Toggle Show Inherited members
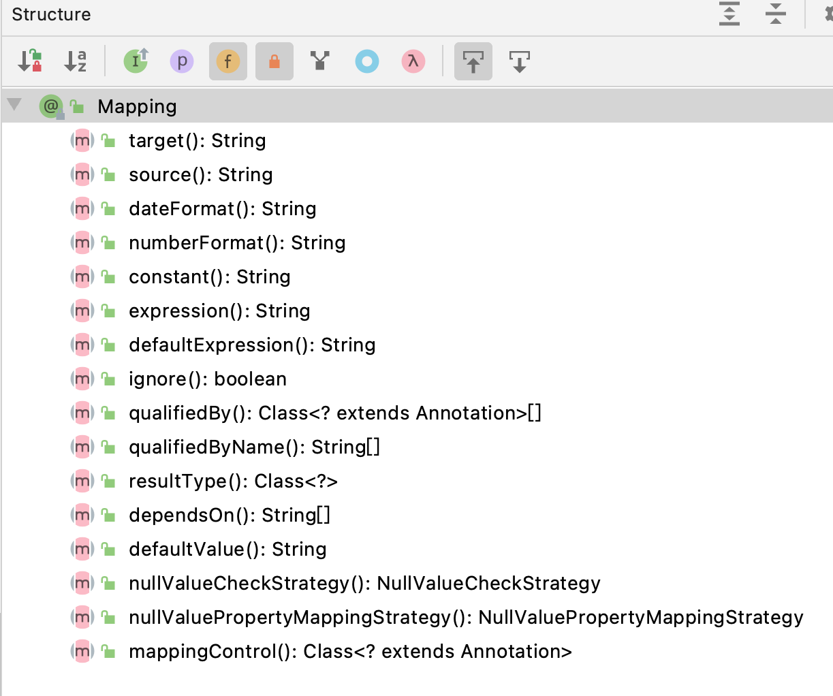This screenshot has height=696, width=833. coord(136,61)
